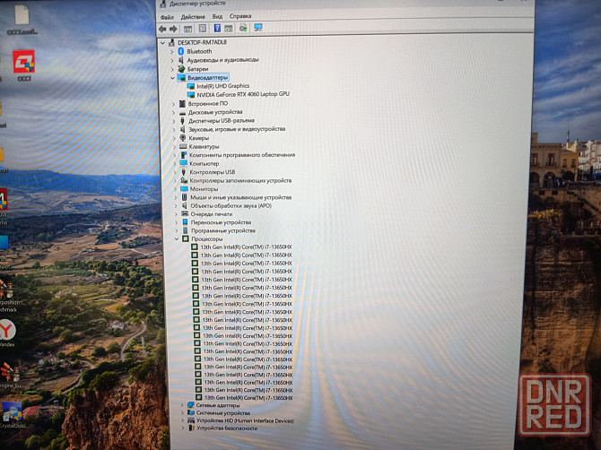This screenshot has width=601, height=450.
Task: Expand the Клавиатуры category
Action: tap(173, 146)
